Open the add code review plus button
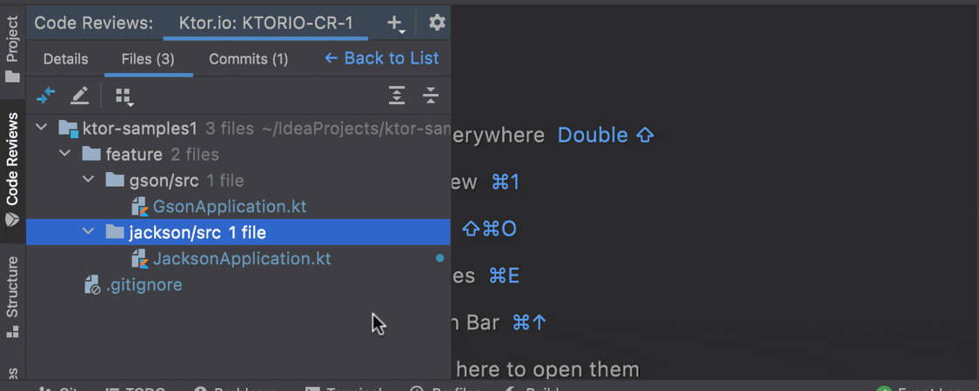Screen dimensions: 979x391 pos(396,23)
